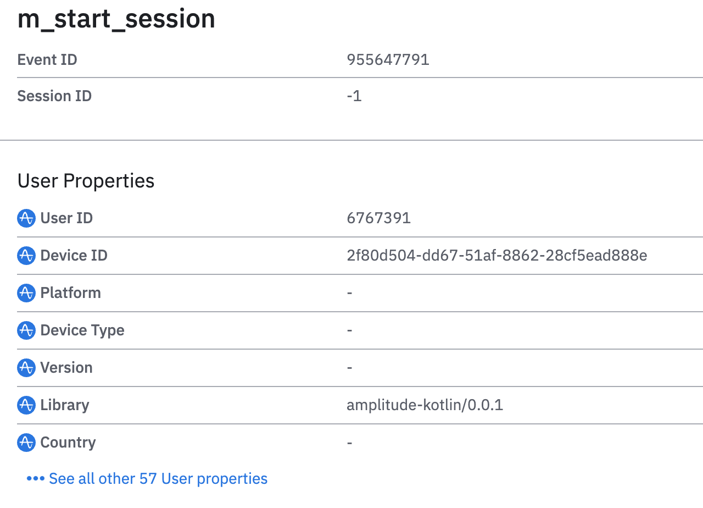Select the User ID value 6767391
The height and width of the screenshot is (508, 703).
click(x=378, y=218)
